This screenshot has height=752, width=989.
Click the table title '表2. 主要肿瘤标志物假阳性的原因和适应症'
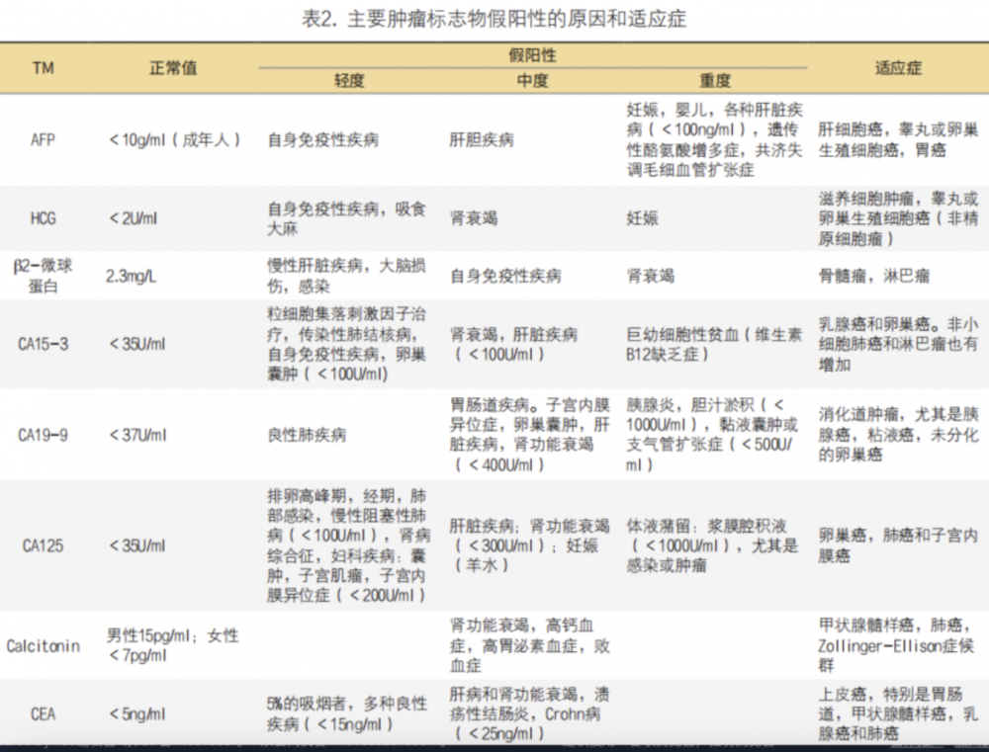(494, 19)
